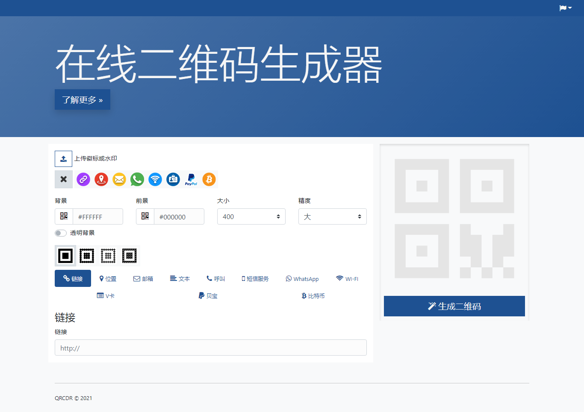
Task: Click the #000000 foreground color field
Action: coord(179,216)
